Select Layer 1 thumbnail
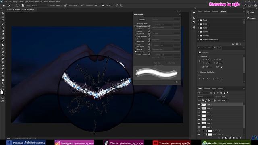The height and width of the screenshot is (145, 258). coord(204,127)
